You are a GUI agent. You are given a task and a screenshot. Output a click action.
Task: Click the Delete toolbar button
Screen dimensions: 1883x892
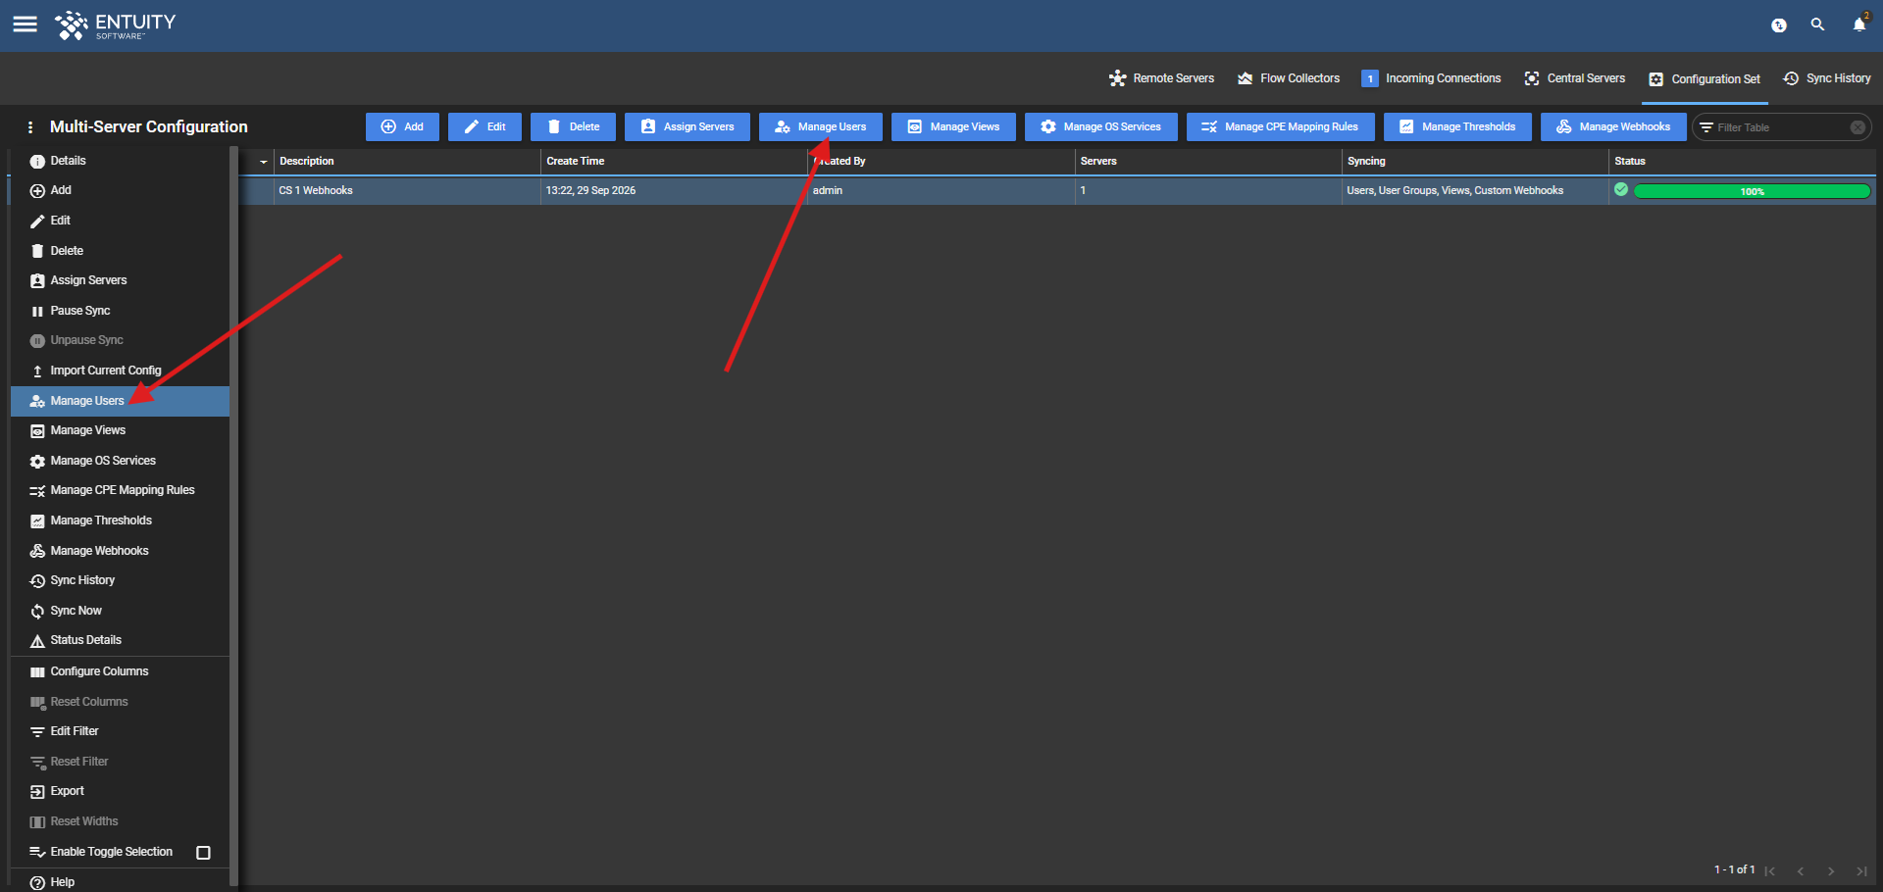tap(573, 127)
